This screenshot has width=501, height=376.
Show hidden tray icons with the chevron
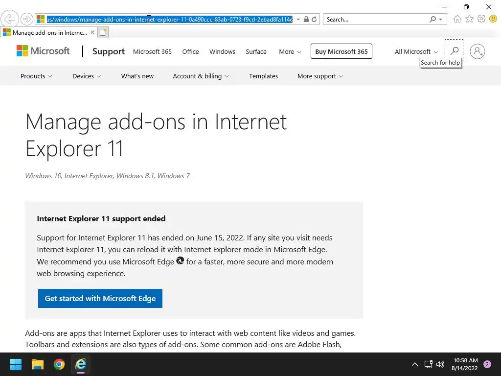(x=415, y=364)
